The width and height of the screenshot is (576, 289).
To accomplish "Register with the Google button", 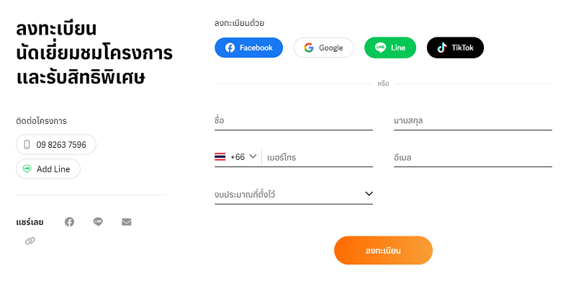I will tap(323, 48).
